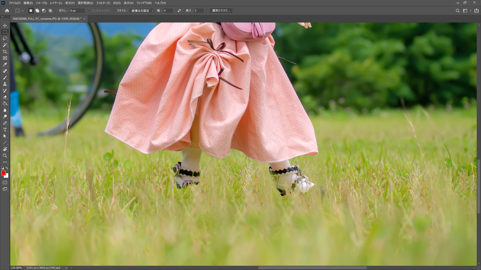This screenshot has height=270, width=481.
Task: Select the Crop tool
Action: (x=5, y=51)
